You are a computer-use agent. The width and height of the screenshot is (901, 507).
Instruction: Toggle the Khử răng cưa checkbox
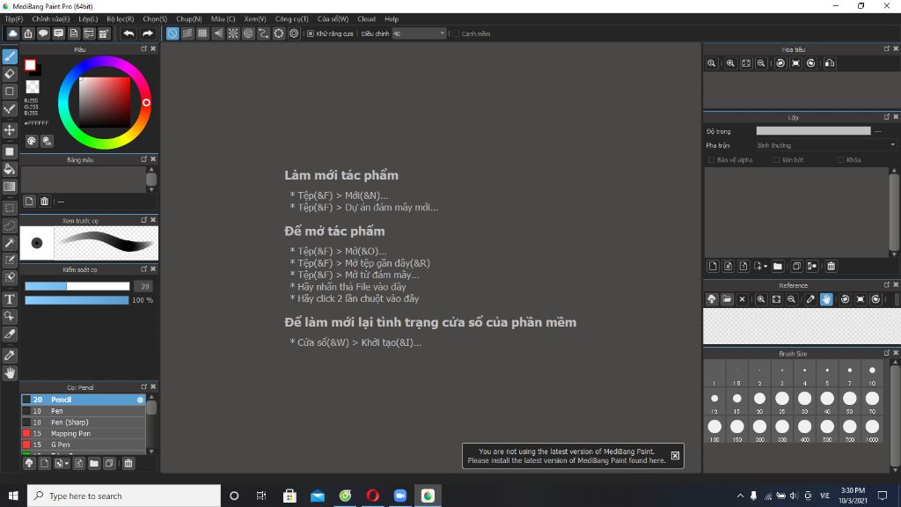tap(311, 34)
